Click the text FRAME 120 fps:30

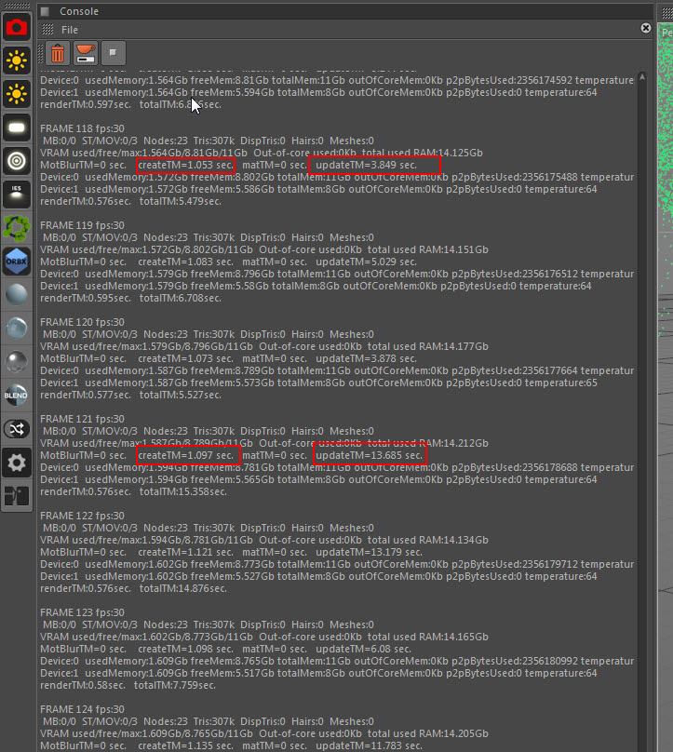pos(82,322)
